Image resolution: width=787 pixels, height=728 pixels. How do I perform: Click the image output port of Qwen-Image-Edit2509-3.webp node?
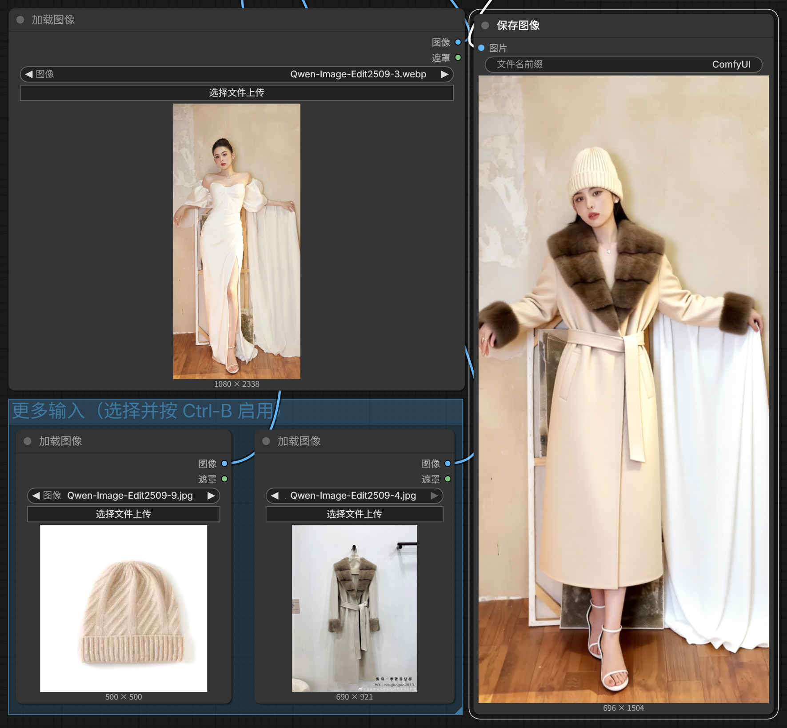tap(458, 42)
